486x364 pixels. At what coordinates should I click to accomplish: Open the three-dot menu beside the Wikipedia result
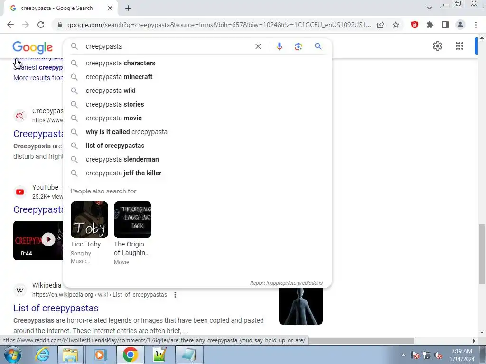[175, 295]
